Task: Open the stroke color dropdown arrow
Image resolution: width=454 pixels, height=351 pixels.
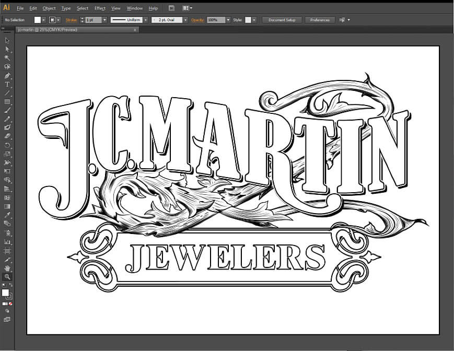Action: coord(58,20)
